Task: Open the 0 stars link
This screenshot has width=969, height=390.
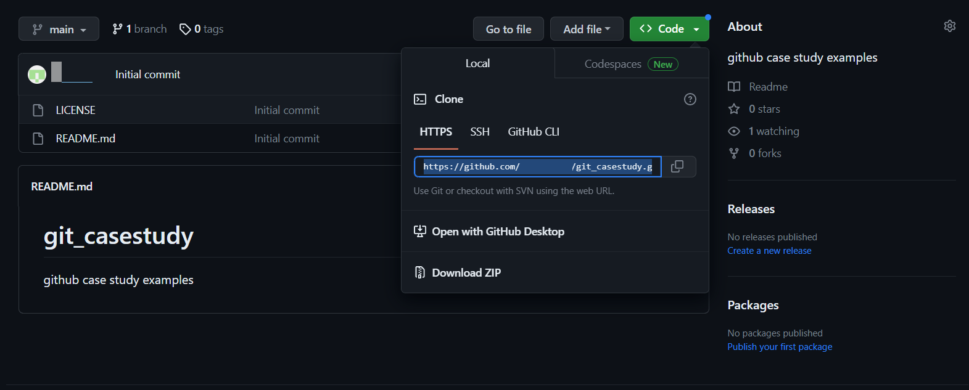Action: (x=764, y=109)
